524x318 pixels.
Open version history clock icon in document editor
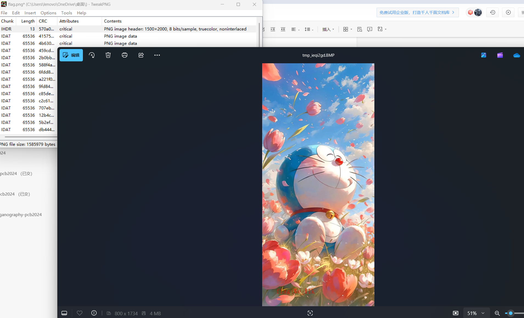493,13
